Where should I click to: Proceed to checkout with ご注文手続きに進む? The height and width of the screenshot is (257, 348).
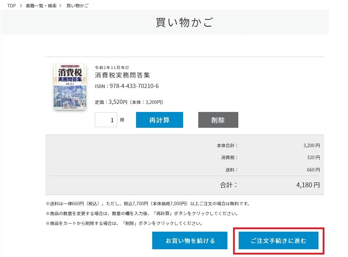pos(278,241)
